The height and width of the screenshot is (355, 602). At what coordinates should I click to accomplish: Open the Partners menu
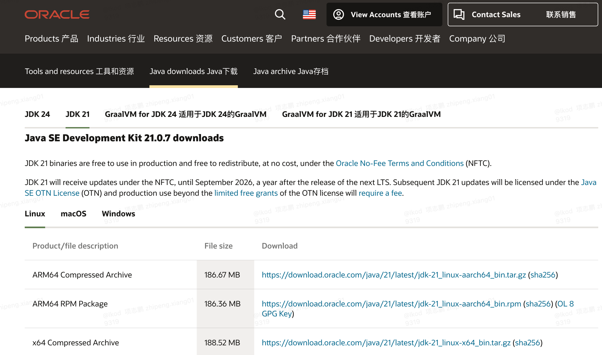[326, 39]
